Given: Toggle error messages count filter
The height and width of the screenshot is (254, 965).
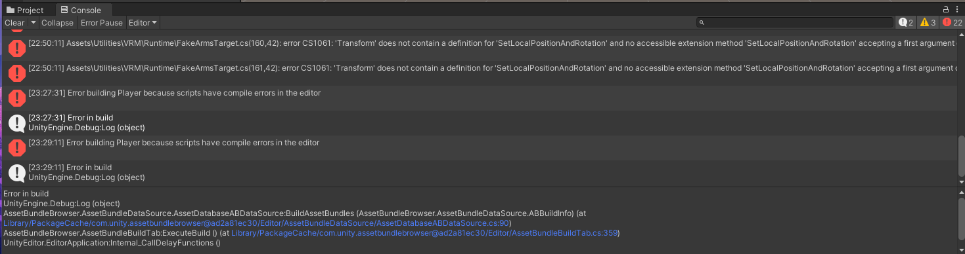Looking at the screenshot, I should 952,22.
